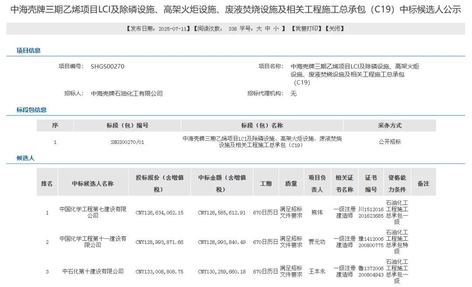
Task: Click 石油化工工程施工总承包特级 qualification cell
Action: pyautogui.click(x=397, y=242)
